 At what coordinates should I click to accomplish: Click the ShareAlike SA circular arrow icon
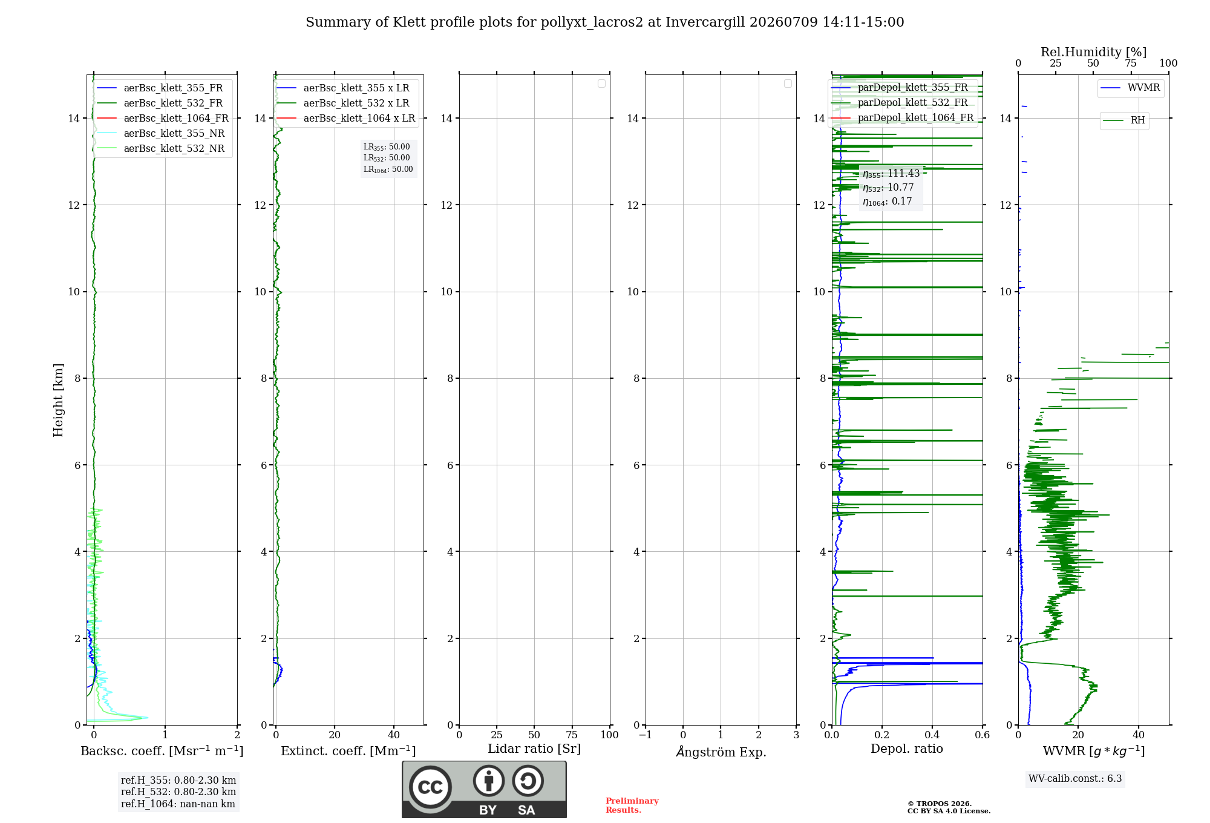[x=528, y=781]
